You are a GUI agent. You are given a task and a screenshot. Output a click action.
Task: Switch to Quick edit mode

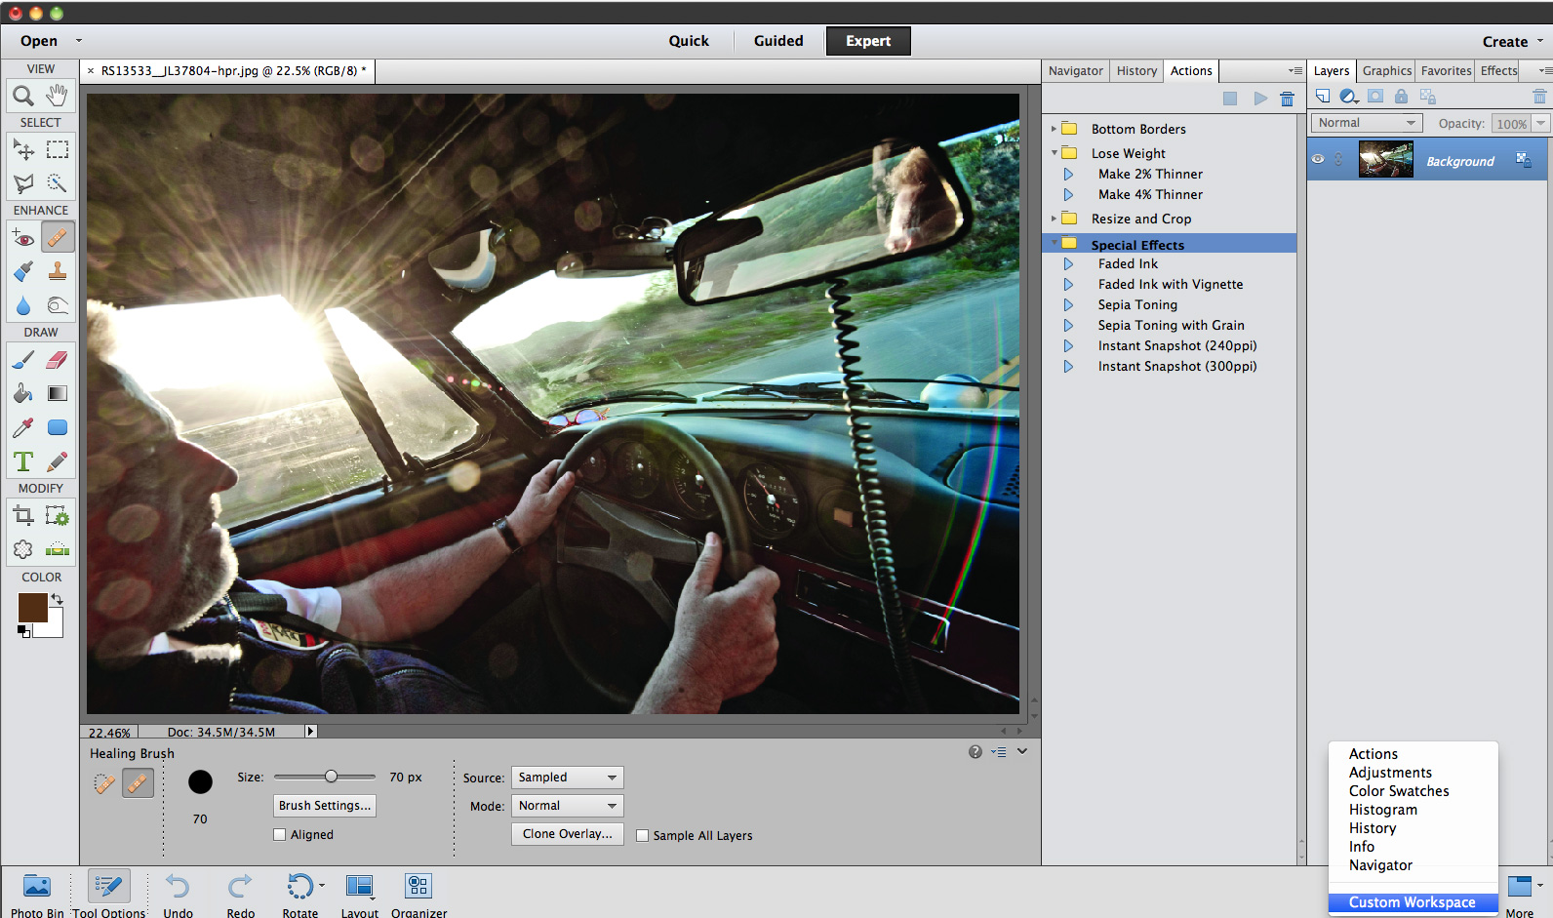(689, 41)
